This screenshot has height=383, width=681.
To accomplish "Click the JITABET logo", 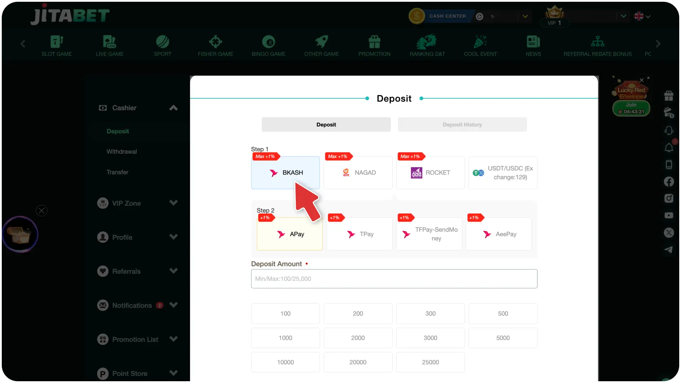I will click(70, 15).
